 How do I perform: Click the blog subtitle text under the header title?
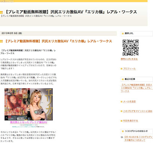coord(36,16)
